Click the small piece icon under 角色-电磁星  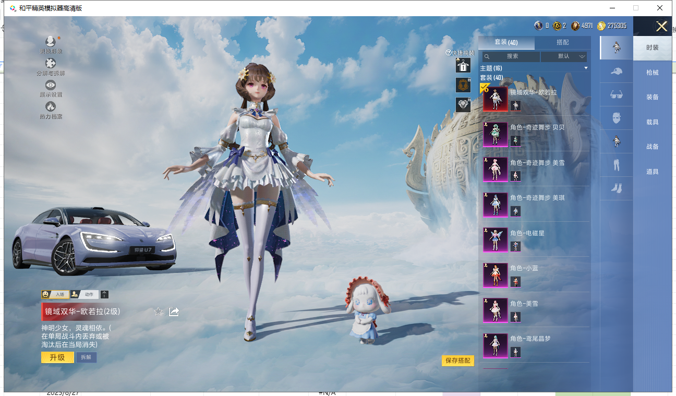(x=515, y=246)
